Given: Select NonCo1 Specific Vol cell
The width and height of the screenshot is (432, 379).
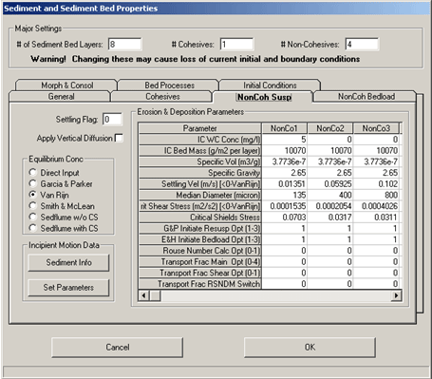Looking at the screenshot, I should (x=284, y=161).
